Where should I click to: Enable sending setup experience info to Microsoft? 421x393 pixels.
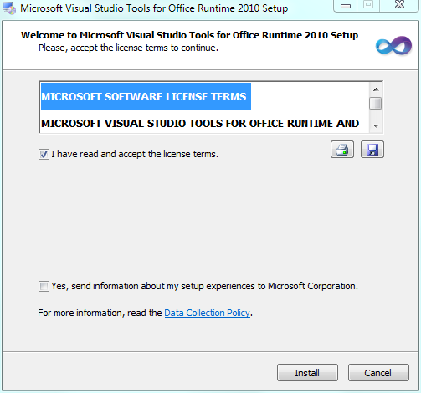click(x=44, y=286)
